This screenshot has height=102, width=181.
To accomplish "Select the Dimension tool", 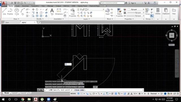I will tap(59, 12).
